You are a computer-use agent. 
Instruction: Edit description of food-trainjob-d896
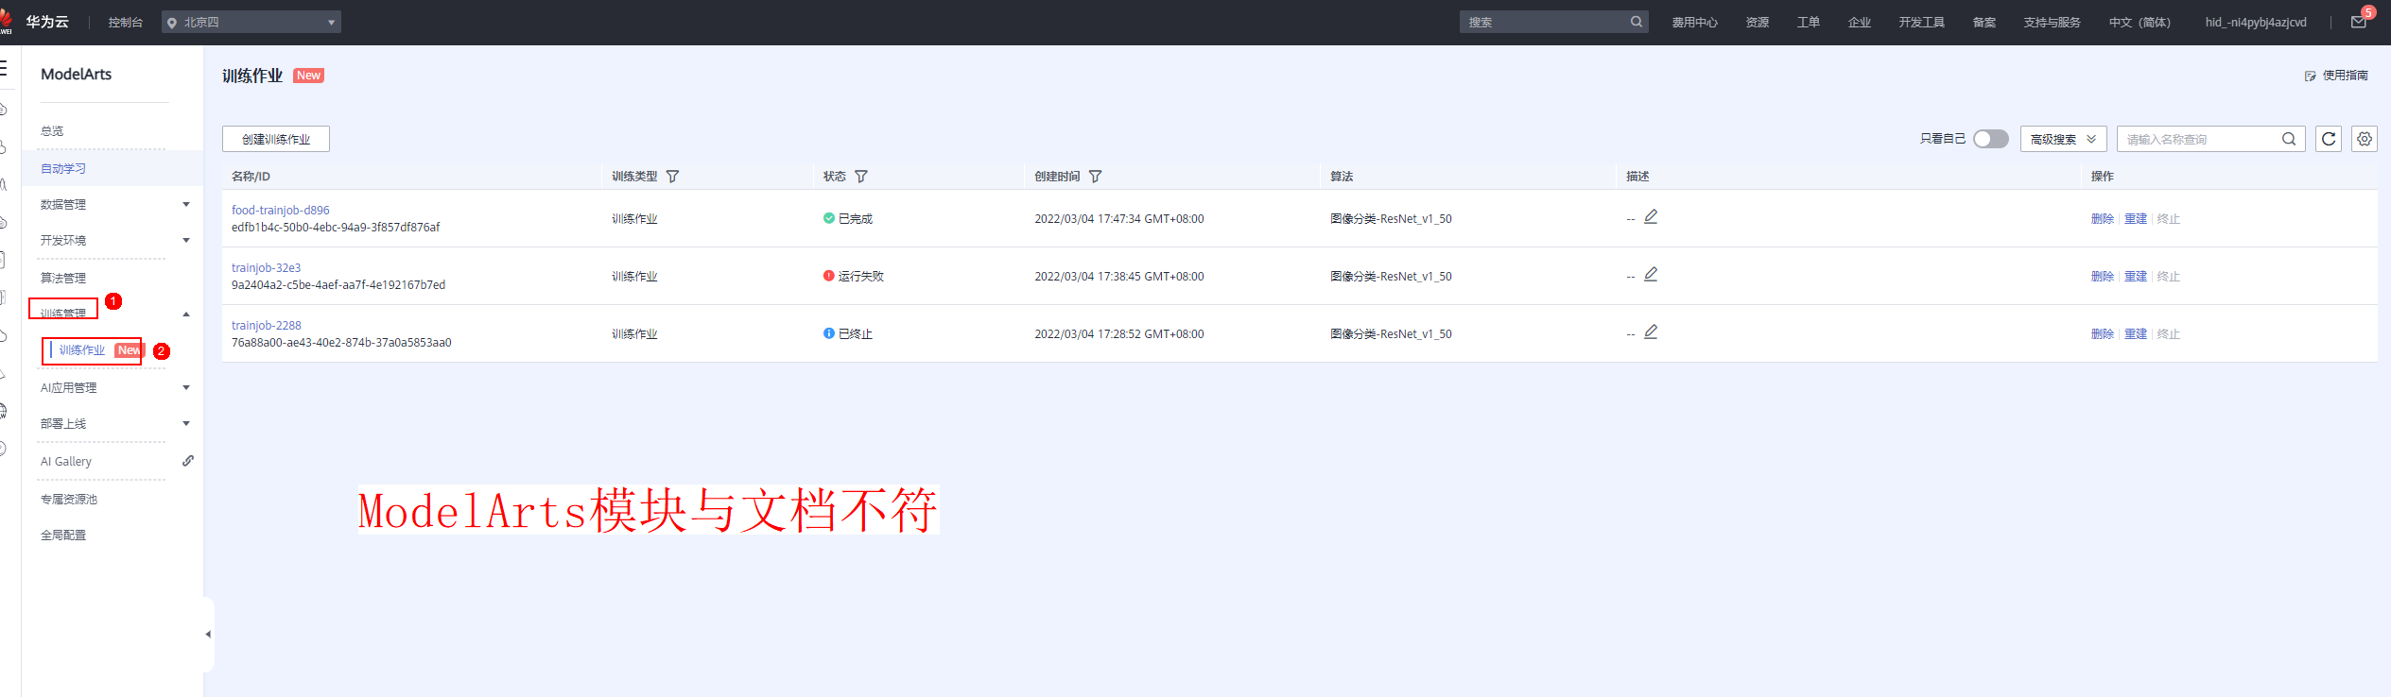click(1651, 216)
